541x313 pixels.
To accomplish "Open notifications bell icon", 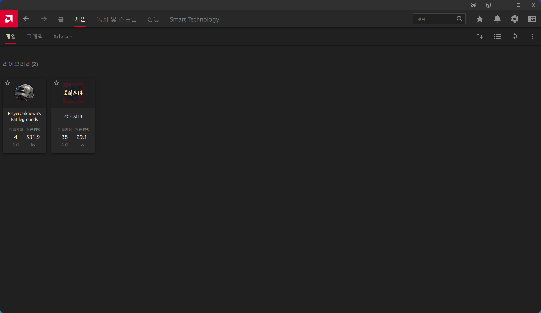I will (x=497, y=19).
